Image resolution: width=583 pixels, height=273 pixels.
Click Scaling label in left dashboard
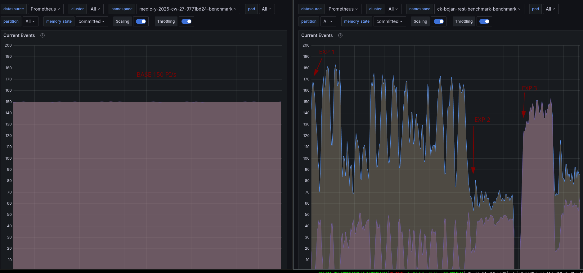pos(123,21)
